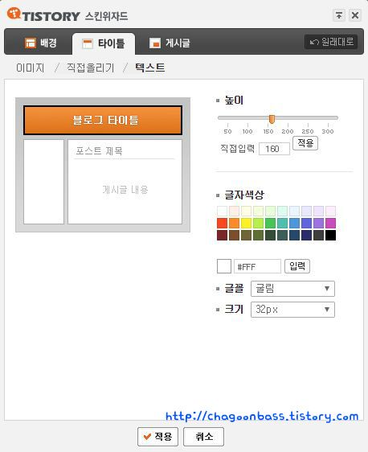Pick the lime green color swatch
Image resolution: width=368 pixels, height=452 pixels.
[258, 223]
